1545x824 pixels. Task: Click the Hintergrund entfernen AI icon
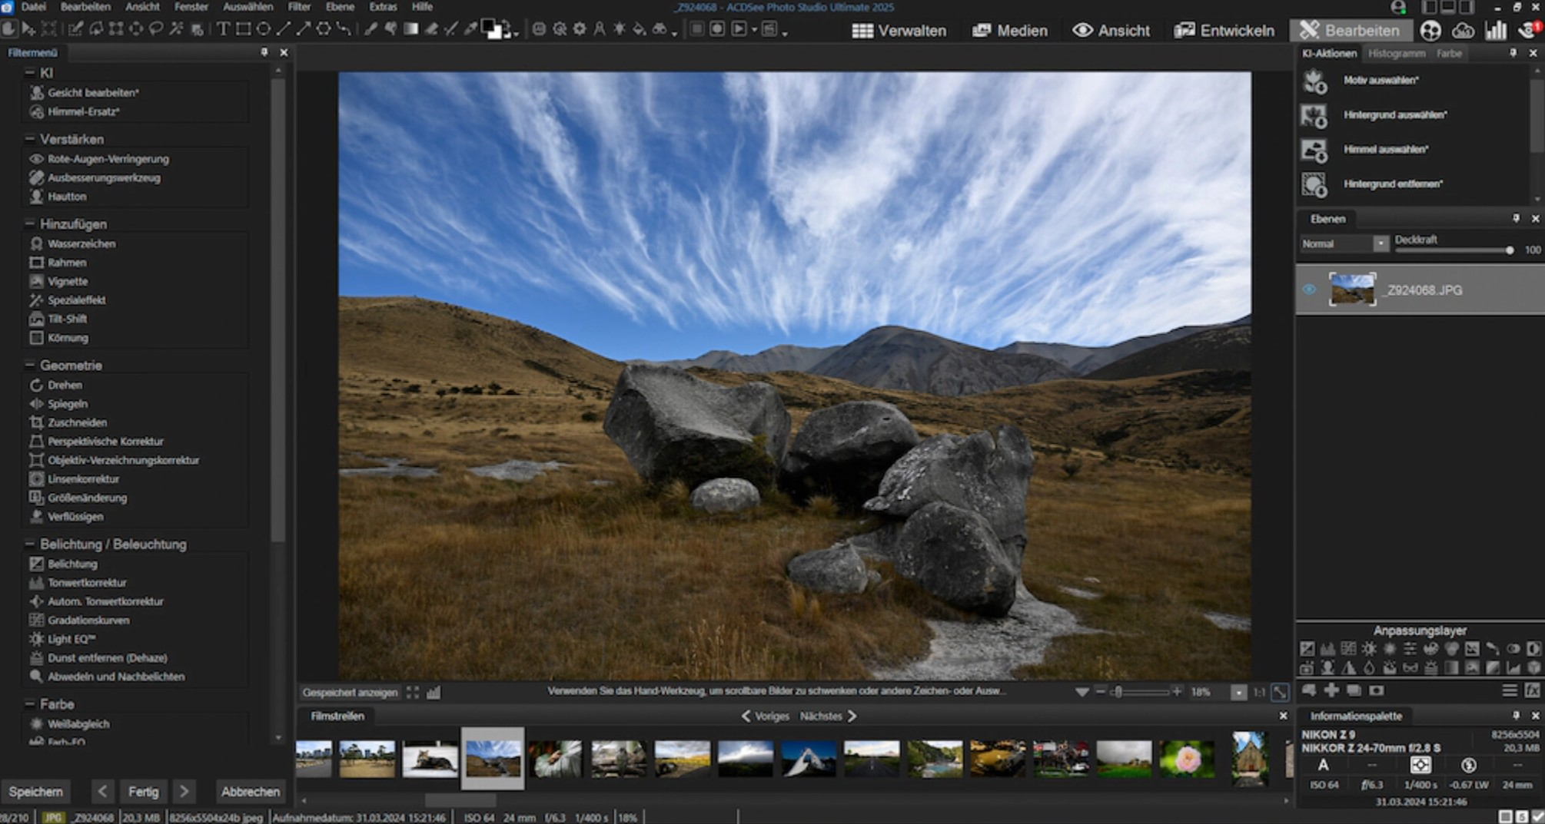(x=1314, y=184)
